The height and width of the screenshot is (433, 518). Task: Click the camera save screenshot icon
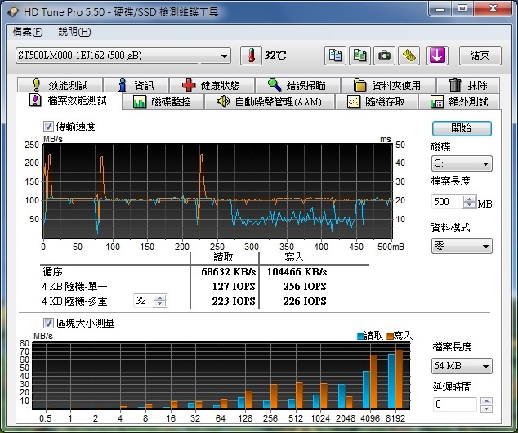click(x=384, y=56)
